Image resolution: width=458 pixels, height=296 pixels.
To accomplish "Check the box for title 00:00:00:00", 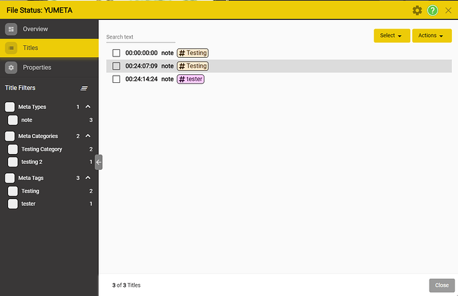I will [116, 53].
